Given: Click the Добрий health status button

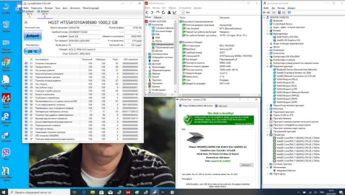Looking at the screenshot, I should pos(32,35).
